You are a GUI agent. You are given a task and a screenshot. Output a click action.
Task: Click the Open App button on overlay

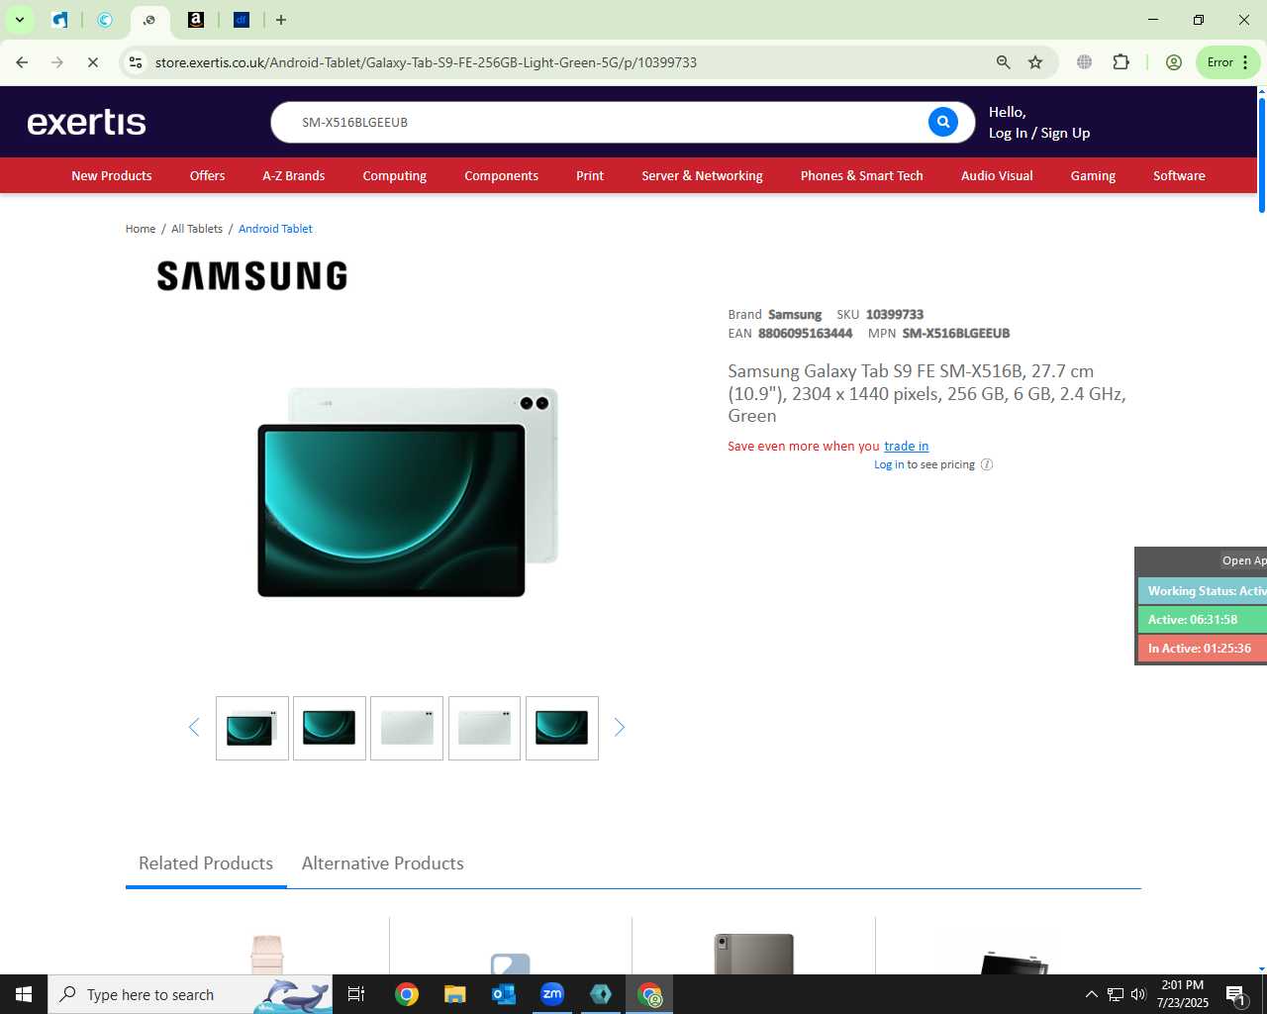pos(1243,560)
